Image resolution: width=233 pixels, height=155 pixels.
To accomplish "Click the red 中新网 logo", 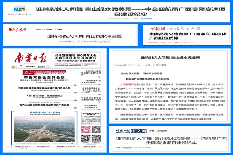I will click(158, 28).
